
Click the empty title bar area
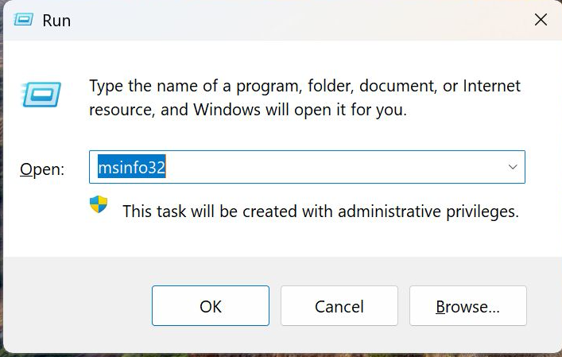click(278, 20)
